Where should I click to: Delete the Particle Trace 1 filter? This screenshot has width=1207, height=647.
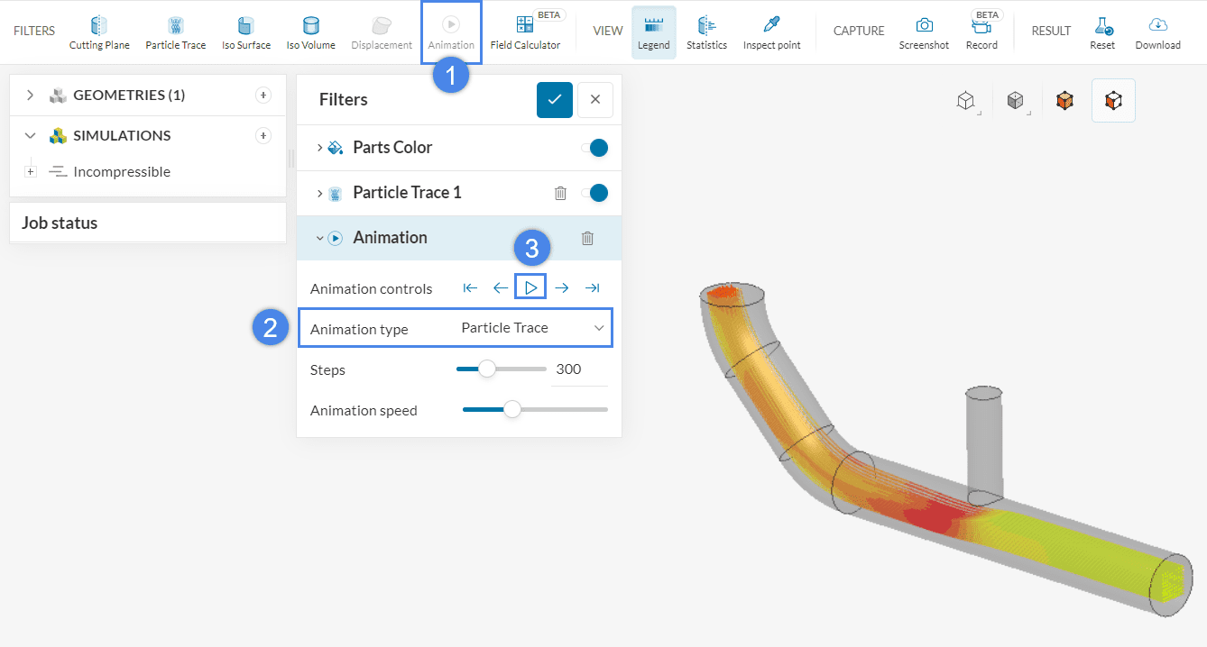560,193
